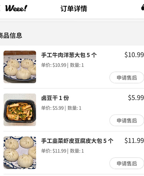Open the beef onion bun product photo
Viewport: 144px width, 176px height.
(20, 67)
